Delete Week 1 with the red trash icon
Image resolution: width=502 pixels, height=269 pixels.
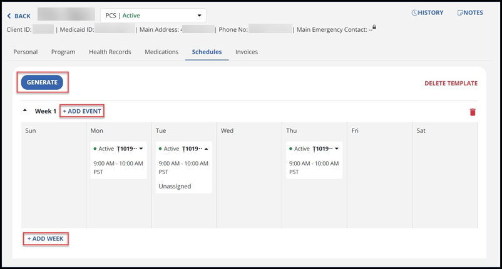[473, 112]
